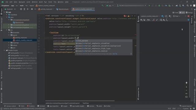Click next highlighted error down arrow in editor

tap(135, 16)
